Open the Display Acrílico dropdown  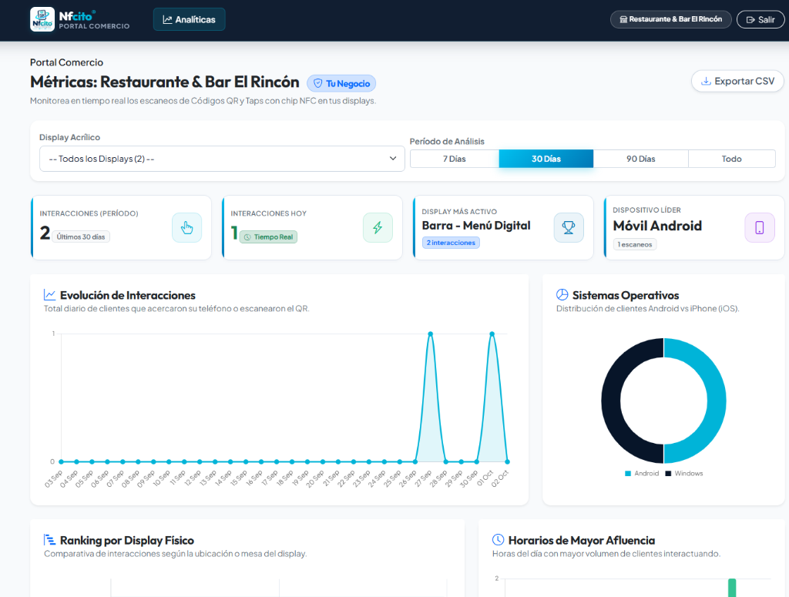[x=222, y=159]
